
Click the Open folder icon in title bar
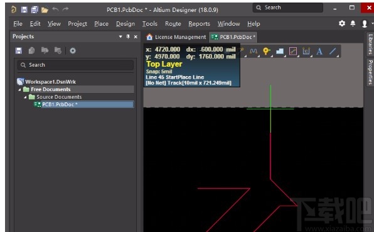(x=45, y=10)
